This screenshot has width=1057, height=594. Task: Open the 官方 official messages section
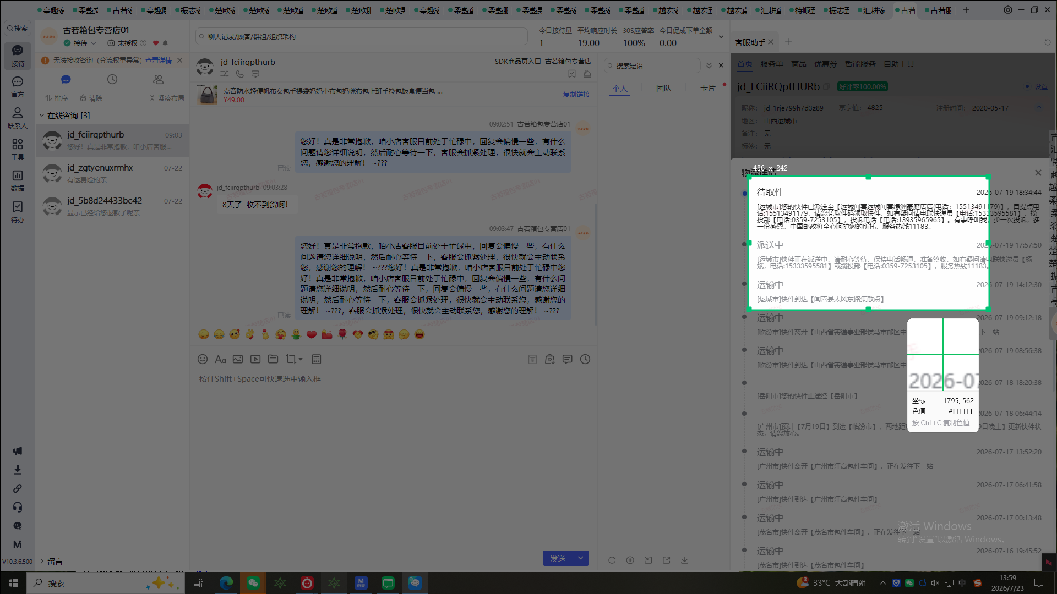click(18, 87)
